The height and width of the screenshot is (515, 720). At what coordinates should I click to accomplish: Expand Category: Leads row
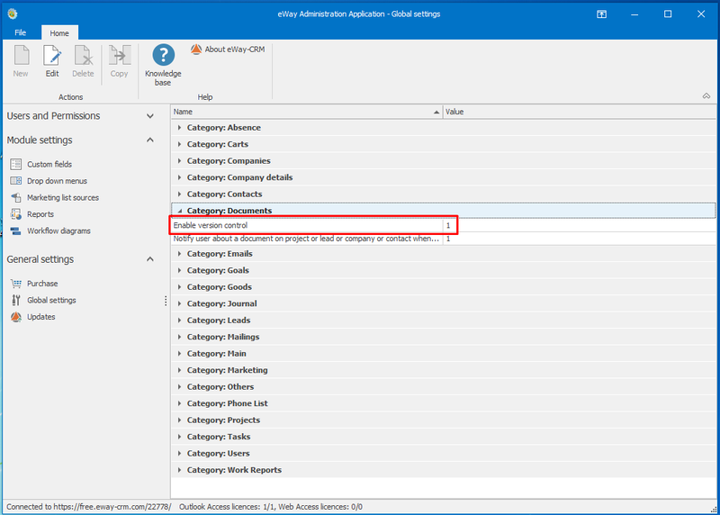[x=179, y=321]
